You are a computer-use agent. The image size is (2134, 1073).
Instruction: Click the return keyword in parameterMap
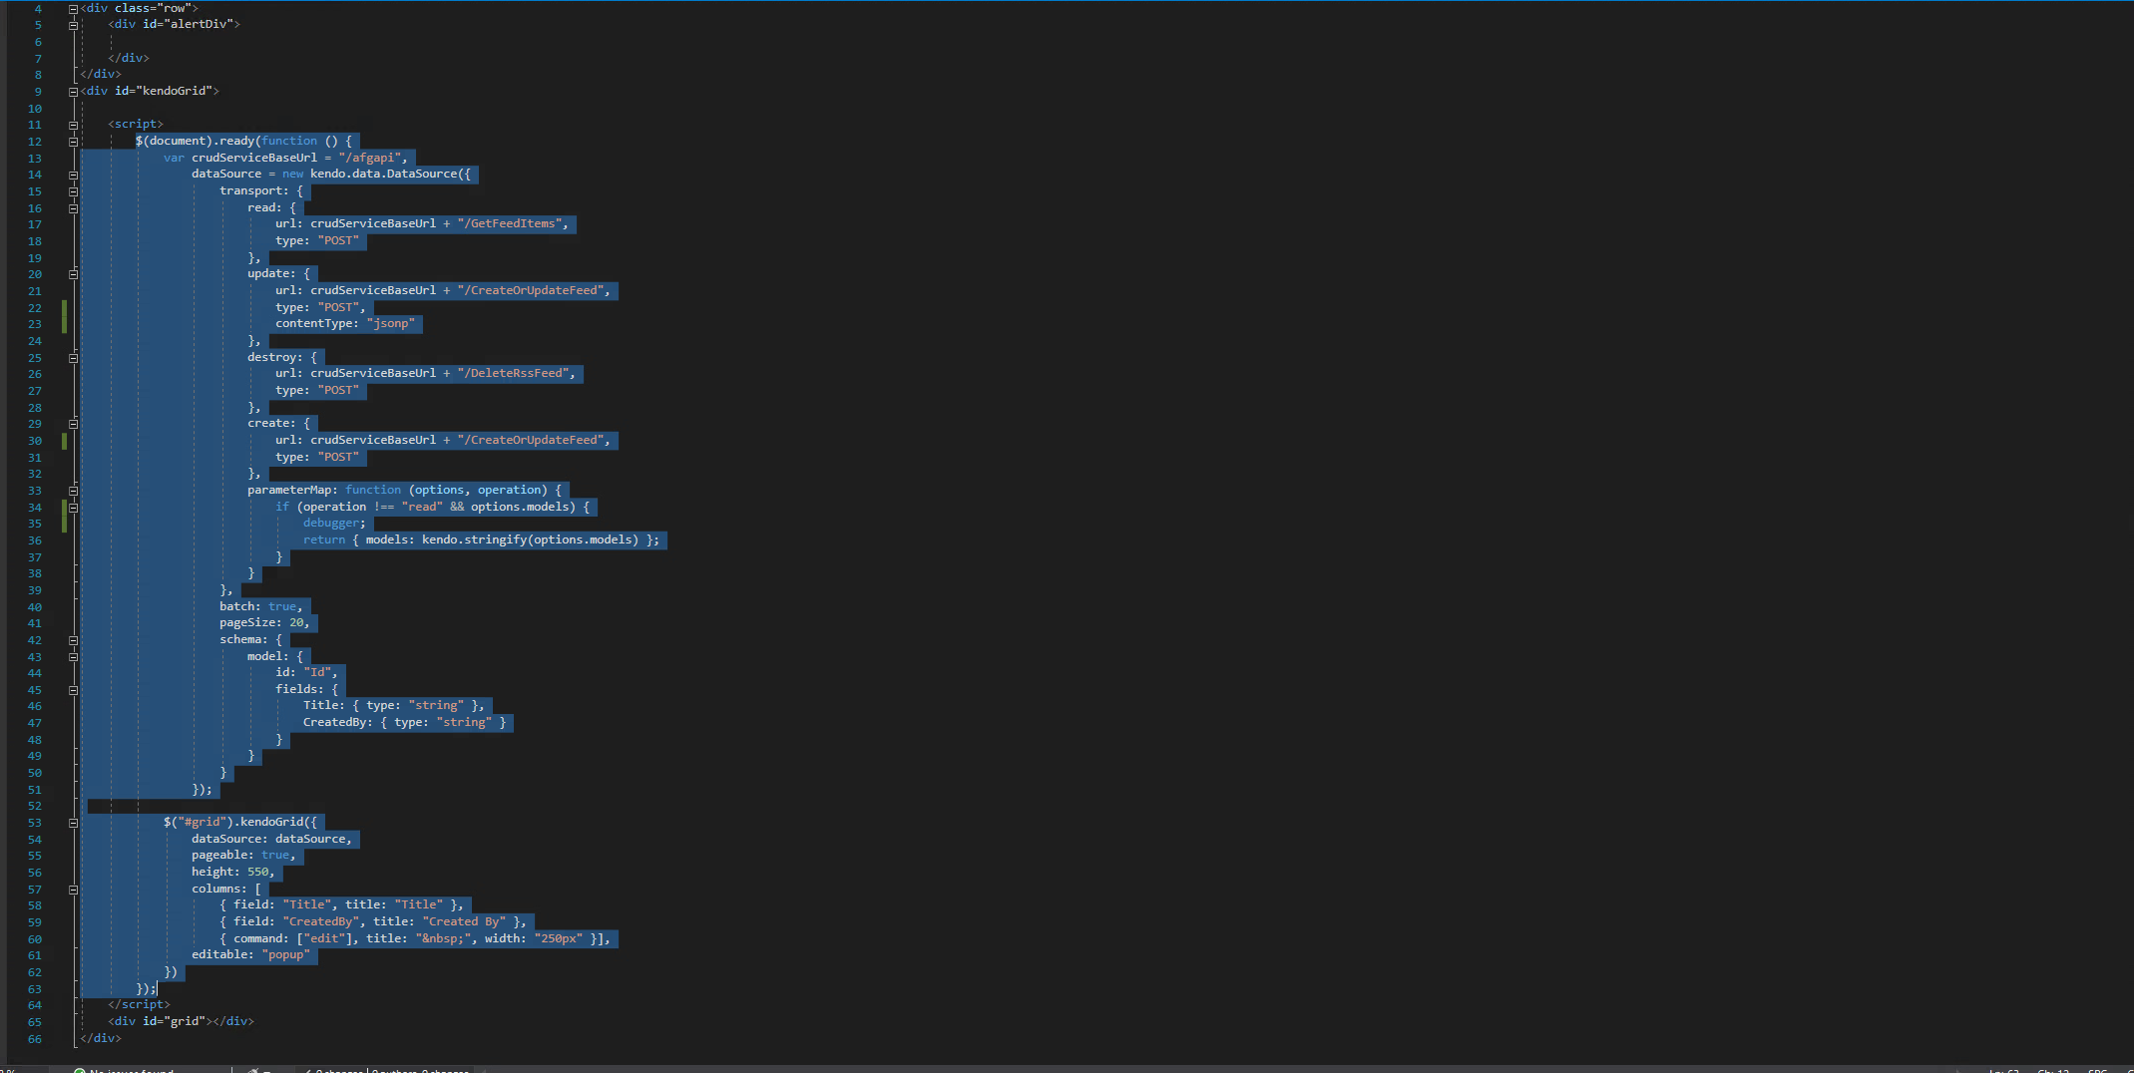tap(324, 539)
